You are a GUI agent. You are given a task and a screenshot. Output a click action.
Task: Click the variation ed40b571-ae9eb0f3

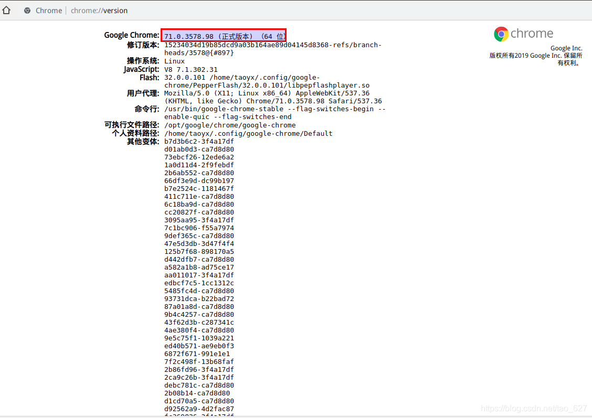(x=199, y=346)
